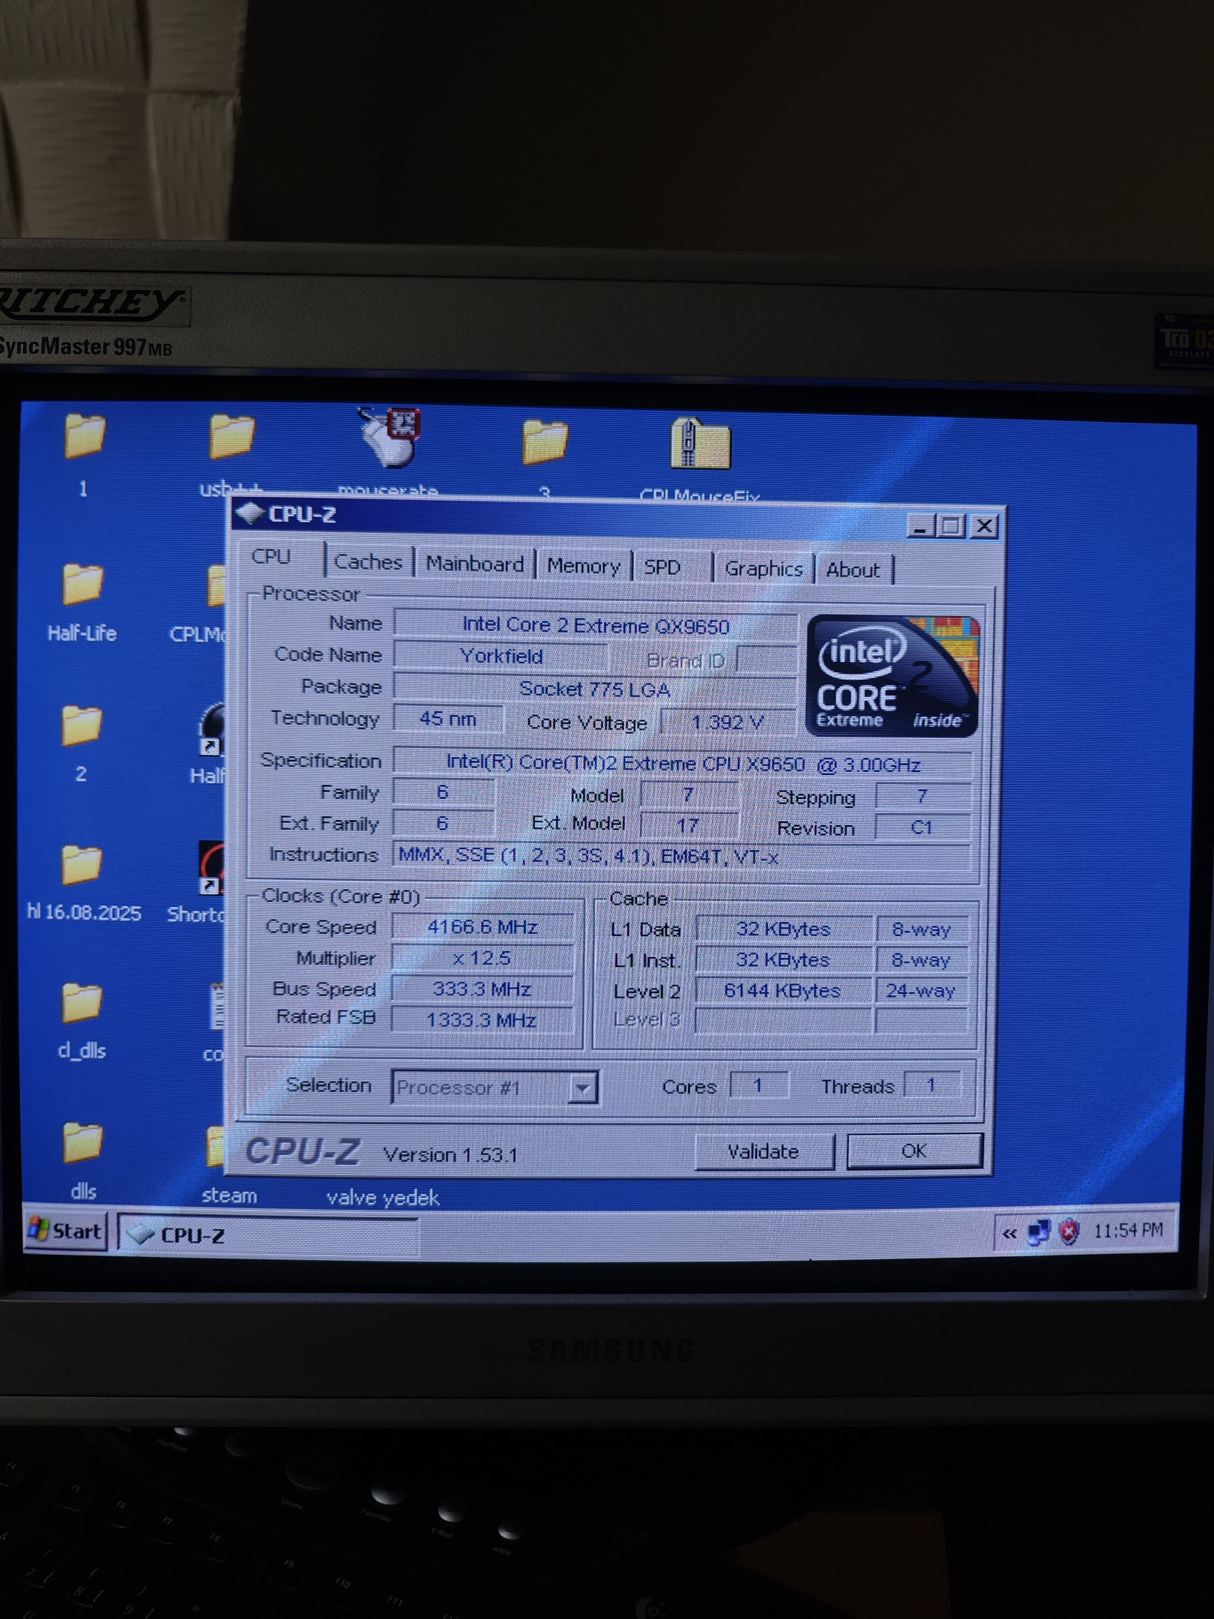Select the desktop folder whose label starts with "usb"
The image size is (1214, 1619).
click(232, 437)
